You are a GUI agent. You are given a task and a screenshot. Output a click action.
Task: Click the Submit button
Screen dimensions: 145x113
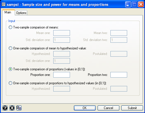[x=132, y=108]
